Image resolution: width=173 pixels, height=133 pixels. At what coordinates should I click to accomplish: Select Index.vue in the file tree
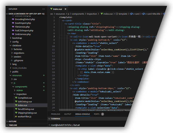[x=27, y=105]
